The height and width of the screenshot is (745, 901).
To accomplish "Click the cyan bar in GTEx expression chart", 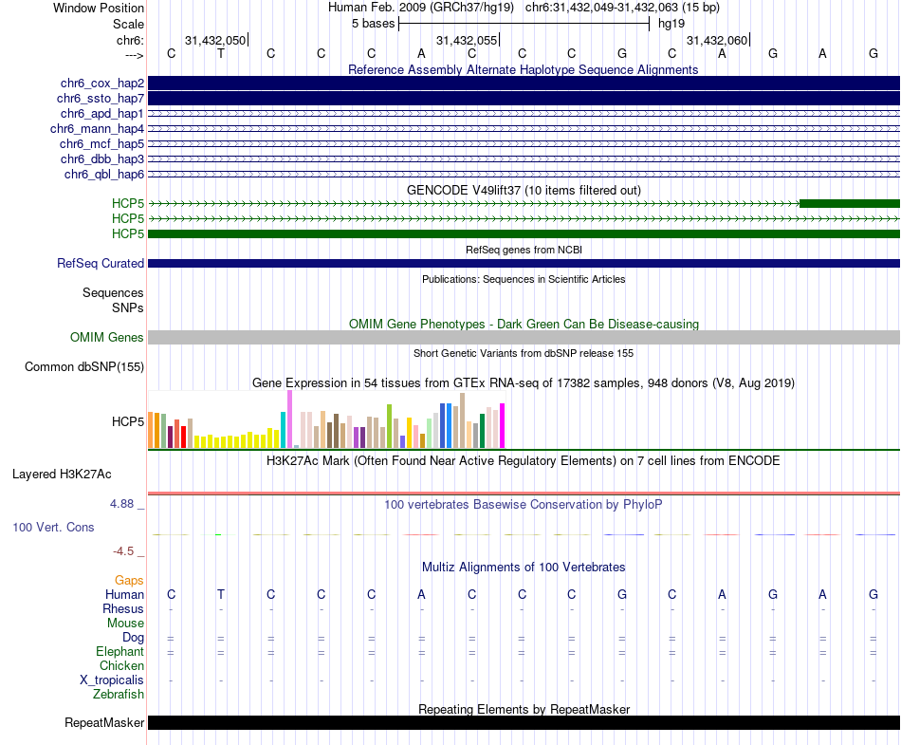I will 284,430.
